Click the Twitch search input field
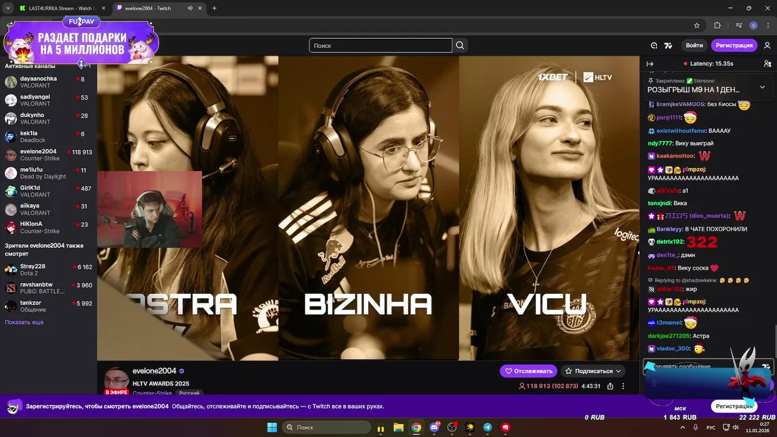 pos(381,46)
